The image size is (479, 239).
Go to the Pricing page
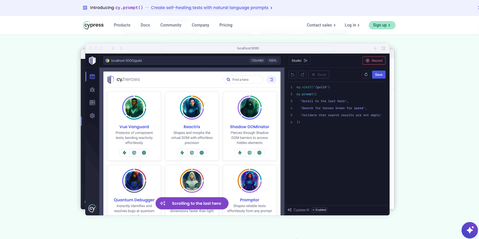[226, 25]
